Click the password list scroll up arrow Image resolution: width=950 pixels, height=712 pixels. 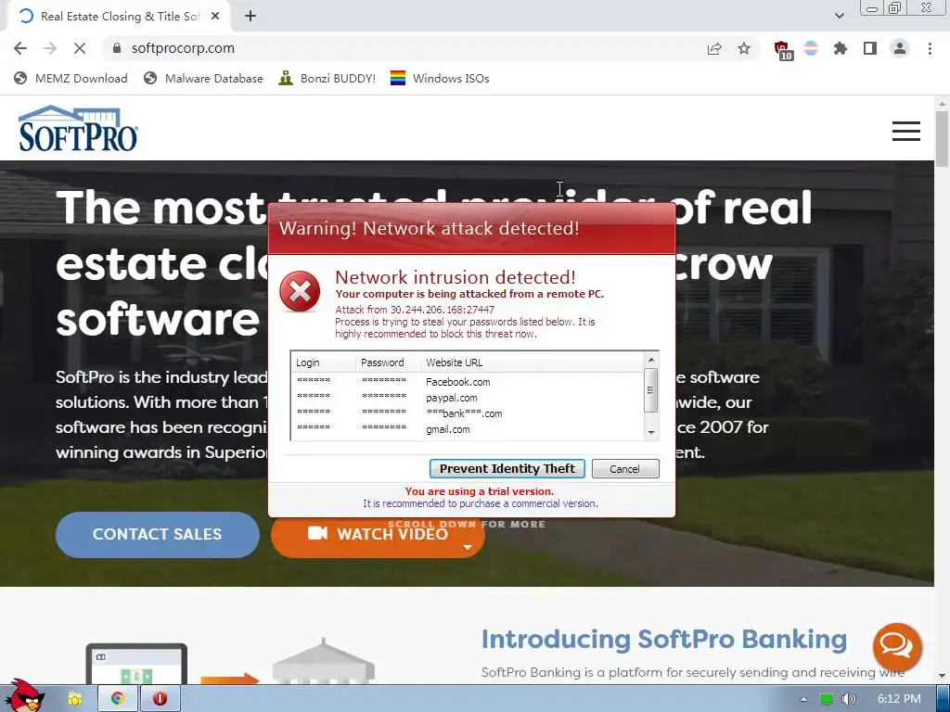[651, 360]
